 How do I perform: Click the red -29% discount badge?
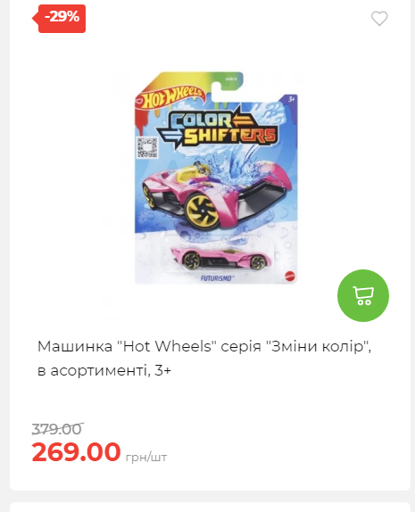pos(59,19)
